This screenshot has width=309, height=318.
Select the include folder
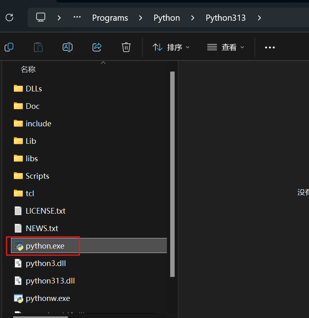coord(38,123)
